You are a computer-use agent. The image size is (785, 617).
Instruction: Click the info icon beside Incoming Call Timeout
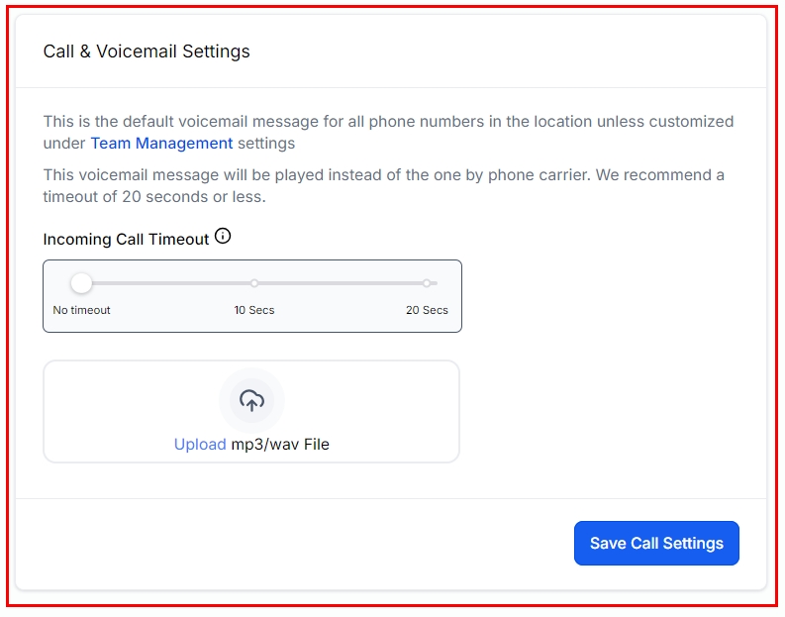point(223,237)
